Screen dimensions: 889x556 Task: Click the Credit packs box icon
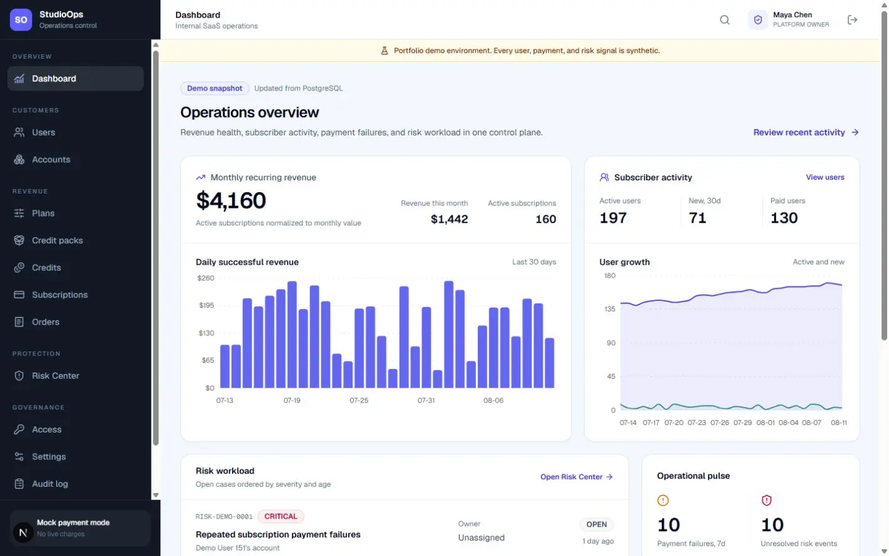pyautogui.click(x=19, y=240)
